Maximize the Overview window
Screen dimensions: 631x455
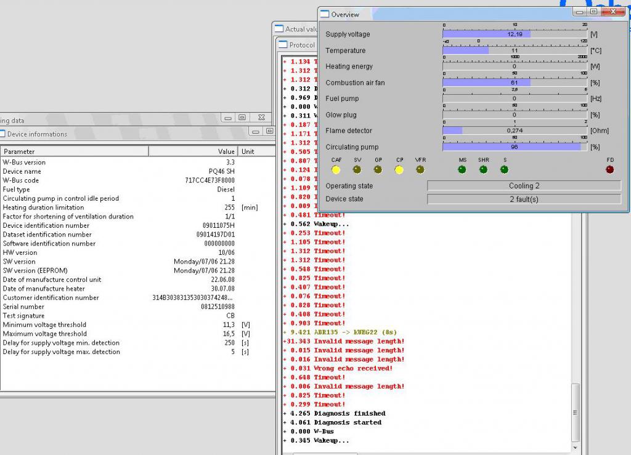(593, 12)
